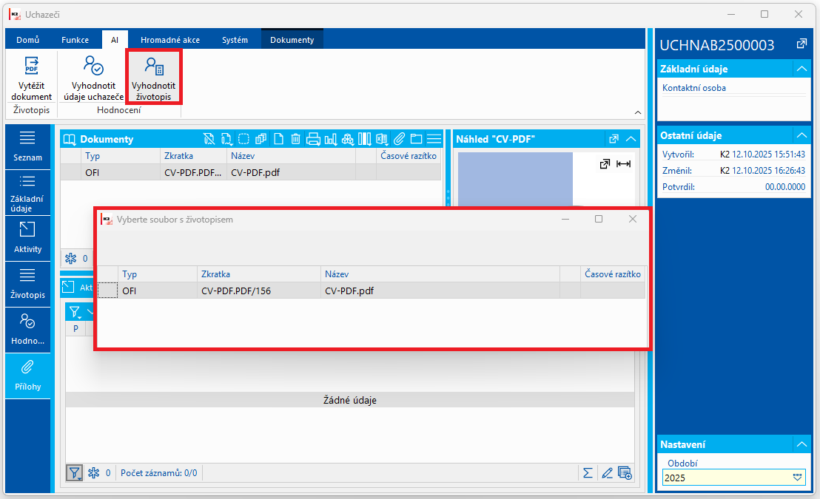Click the snowflake icon under the Dokumenty grid
Image resolution: width=820 pixels, height=499 pixels.
coord(70,258)
